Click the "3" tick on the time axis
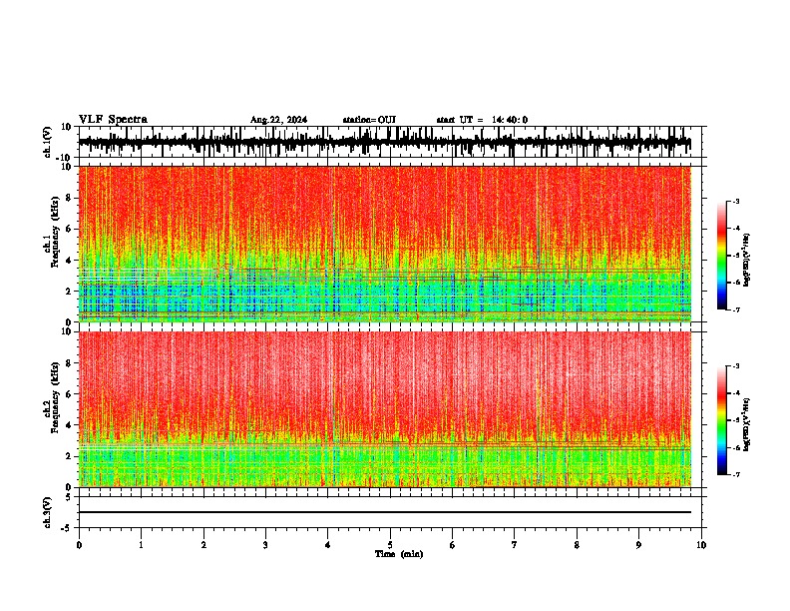 (265, 545)
